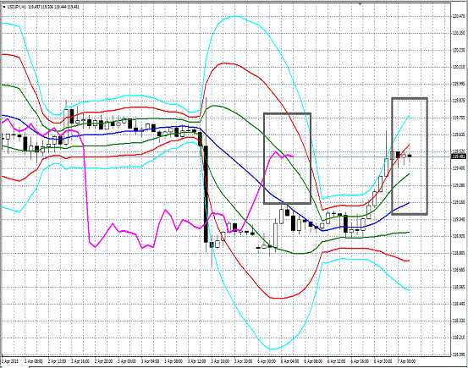Viewport: 468px width, 368px height.
Task: Select the highlighted current price label 119.4
Action: 459,157
